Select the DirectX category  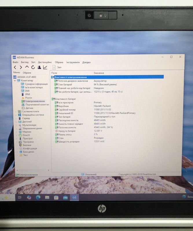coord(24,135)
